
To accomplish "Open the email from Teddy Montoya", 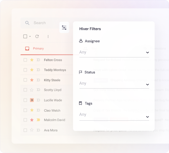I will [x=55, y=70].
